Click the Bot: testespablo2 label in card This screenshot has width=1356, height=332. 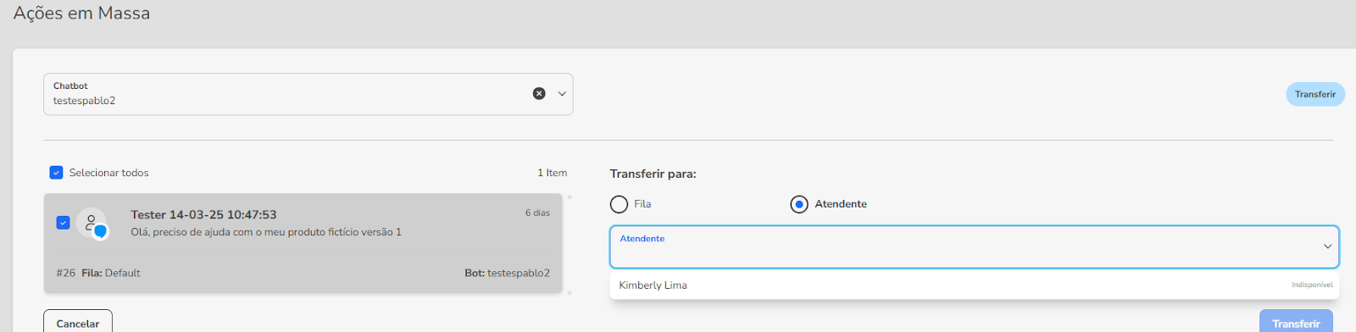click(x=507, y=273)
